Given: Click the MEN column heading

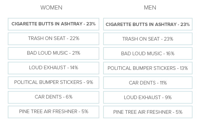Looking at the screenshot, I should pyautogui.click(x=150, y=8).
